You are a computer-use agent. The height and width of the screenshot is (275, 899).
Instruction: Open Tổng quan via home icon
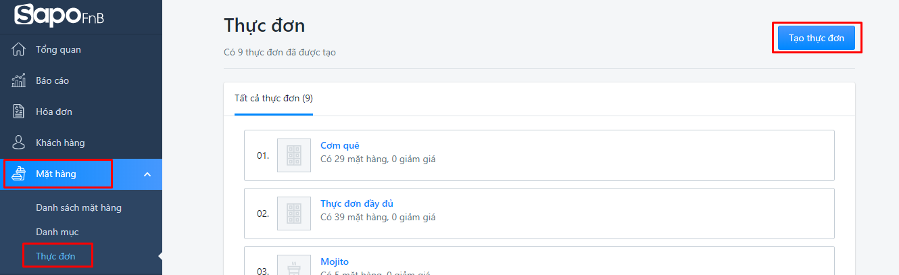pos(19,49)
